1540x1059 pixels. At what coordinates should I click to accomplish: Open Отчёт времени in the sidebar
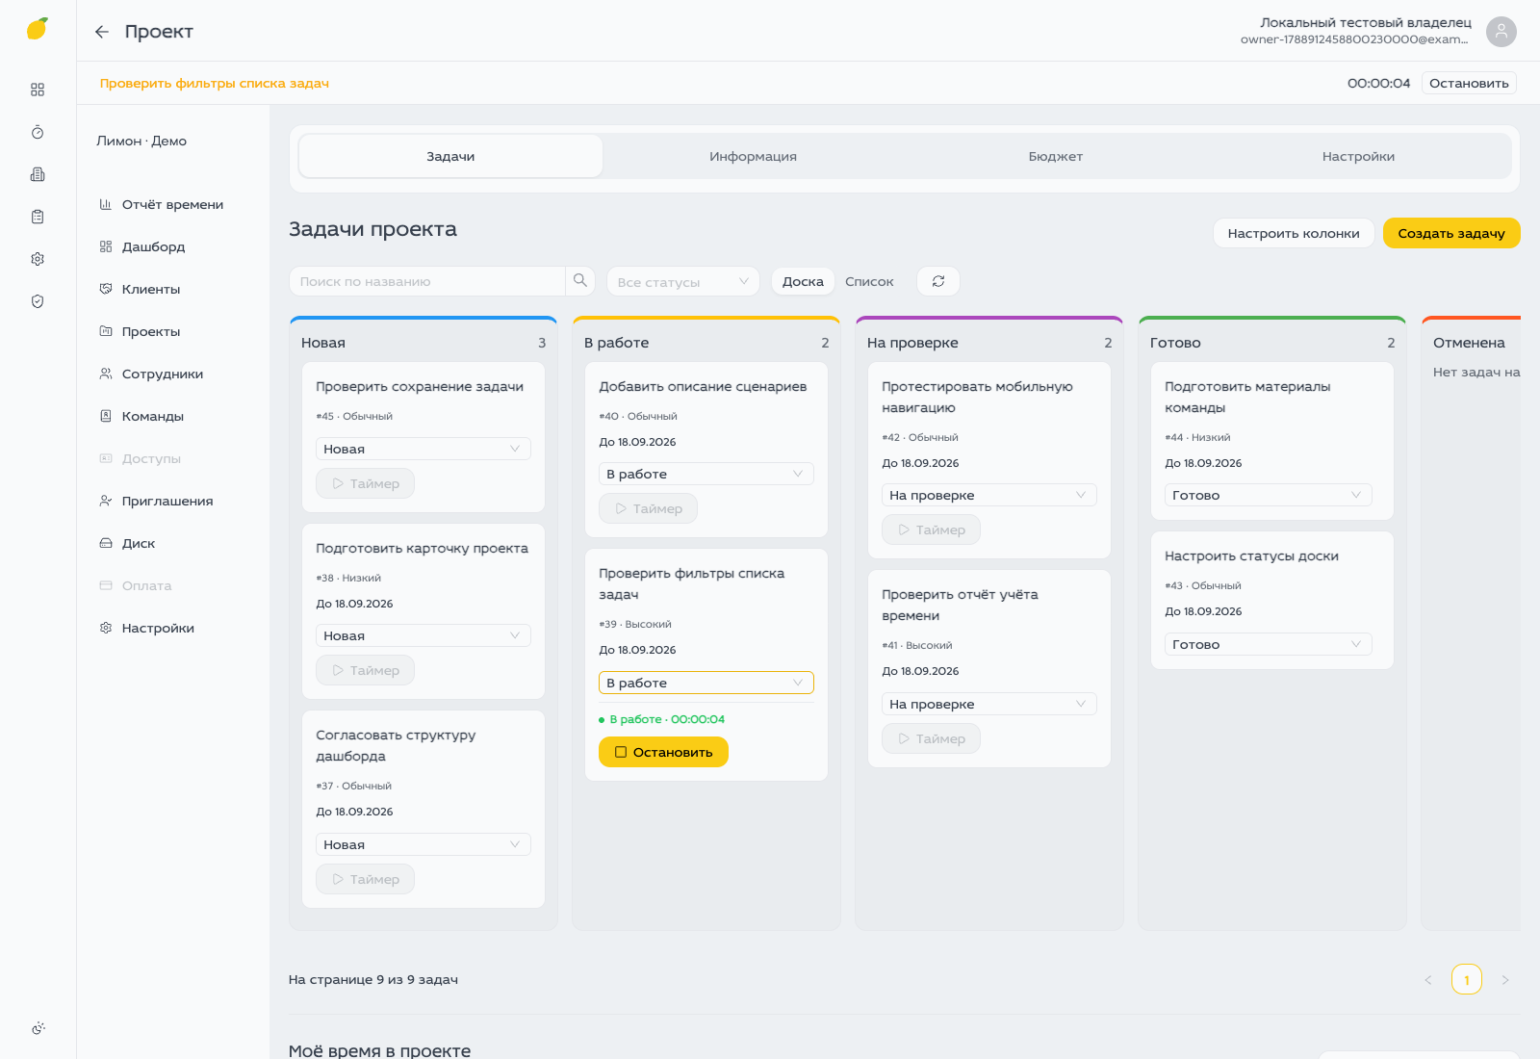[173, 204]
